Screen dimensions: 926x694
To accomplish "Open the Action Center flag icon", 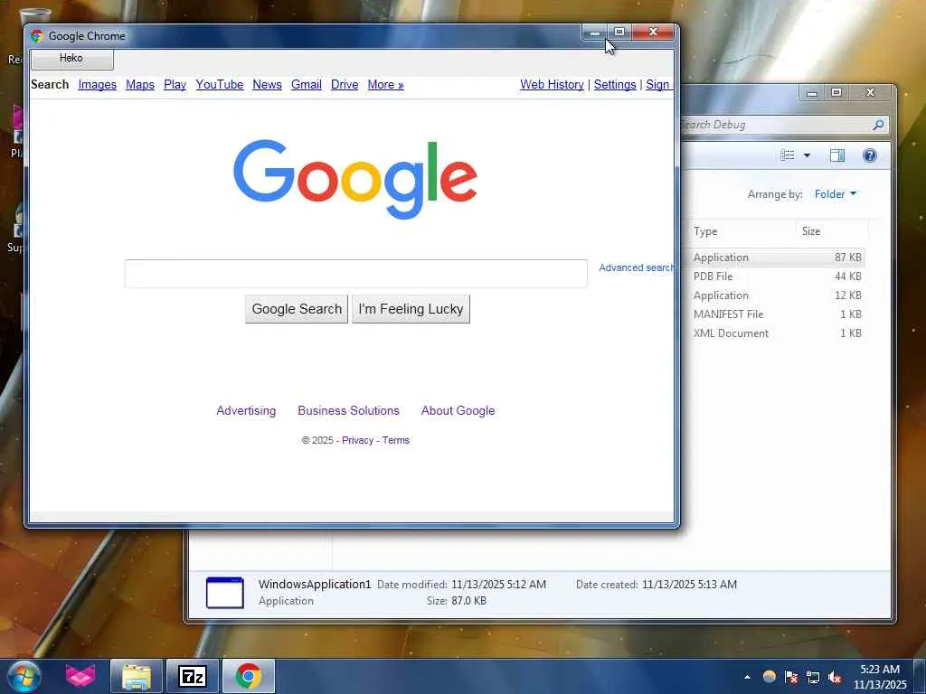I will pyautogui.click(x=791, y=677).
